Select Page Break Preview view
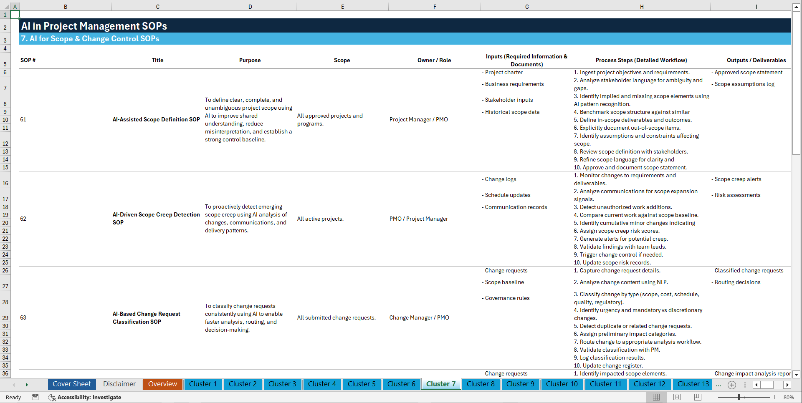Image resolution: width=802 pixels, height=403 pixels. coord(697,397)
